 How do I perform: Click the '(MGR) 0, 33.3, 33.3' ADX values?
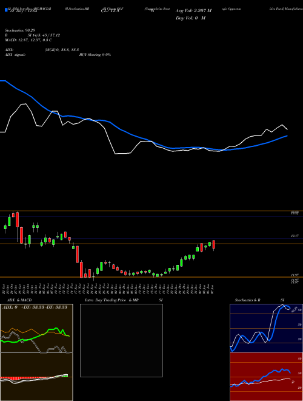(61, 50)
